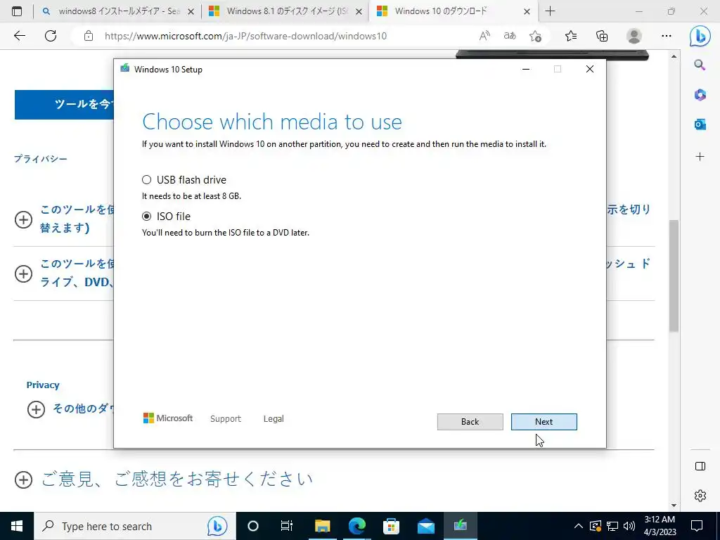This screenshot has height=540, width=720.
Task: Open the Support link in Setup
Action: click(x=226, y=419)
